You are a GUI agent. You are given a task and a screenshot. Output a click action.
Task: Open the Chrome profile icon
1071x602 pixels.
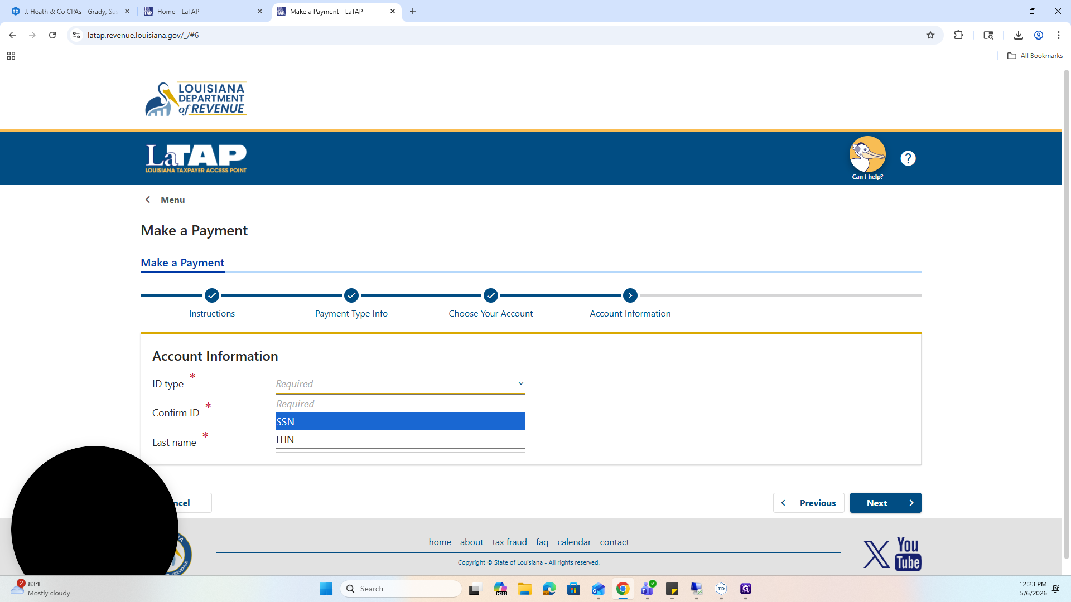pos(1039,35)
